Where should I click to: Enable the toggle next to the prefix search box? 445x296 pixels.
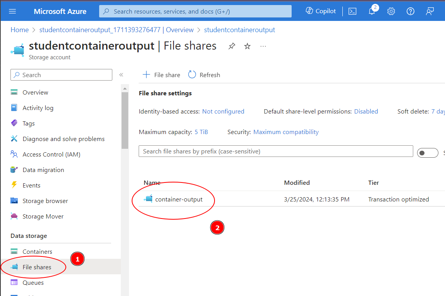coord(428,153)
